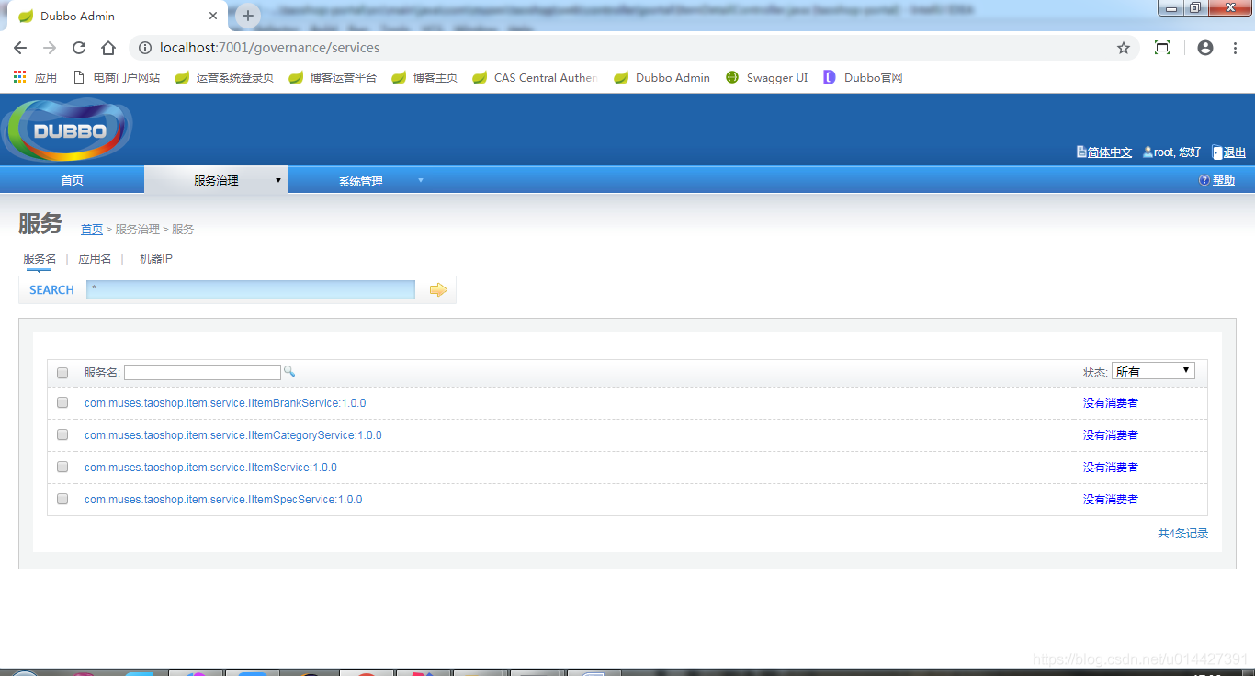Reload the page with refresh icon
Image resolution: width=1255 pixels, height=676 pixels.
[x=79, y=48]
